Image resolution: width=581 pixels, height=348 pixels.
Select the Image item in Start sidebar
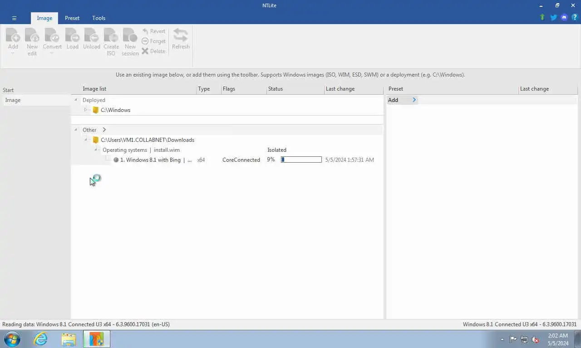[36, 100]
